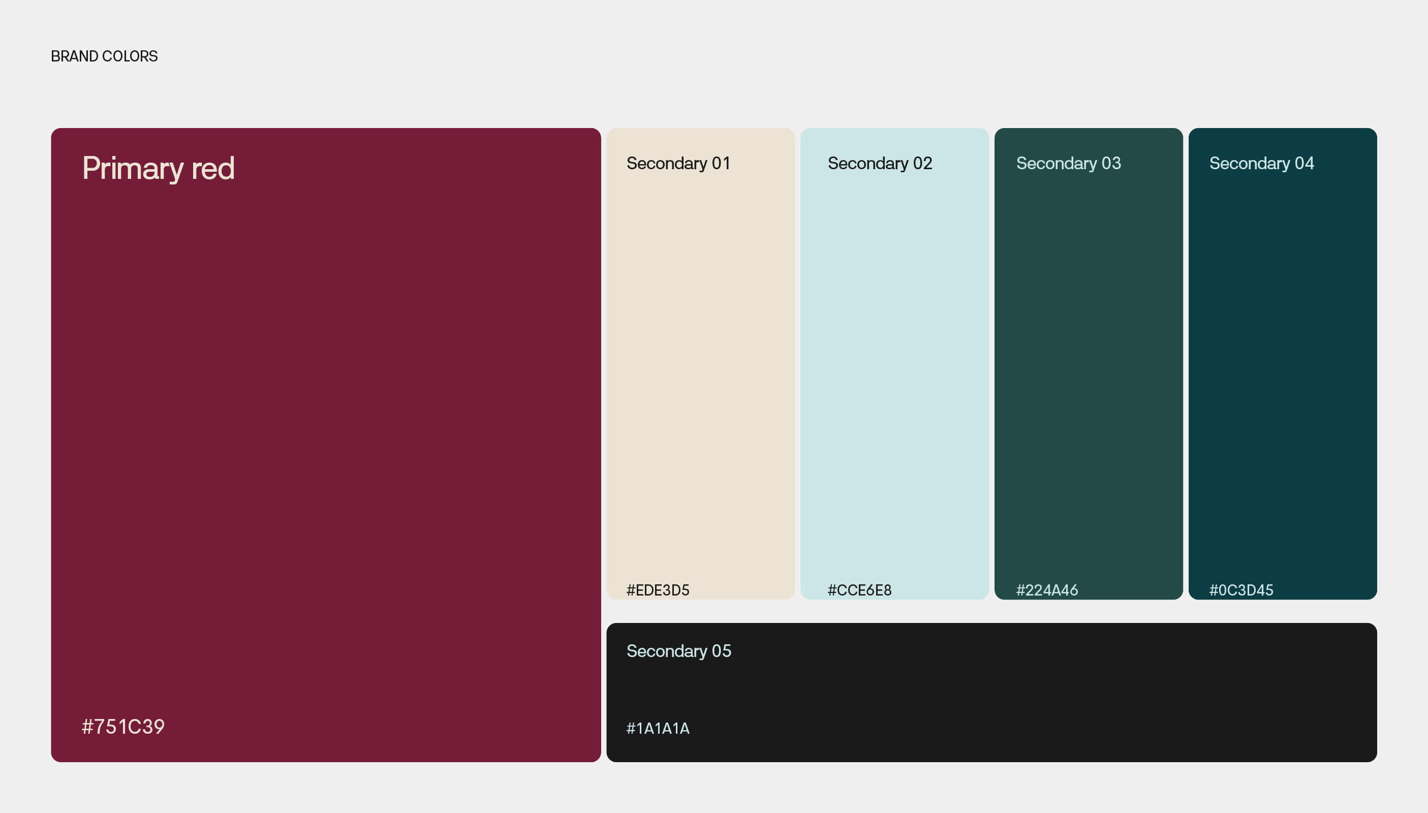1428x813 pixels.
Task: Click the "Secondary 05" label
Action: (x=679, y=651)
